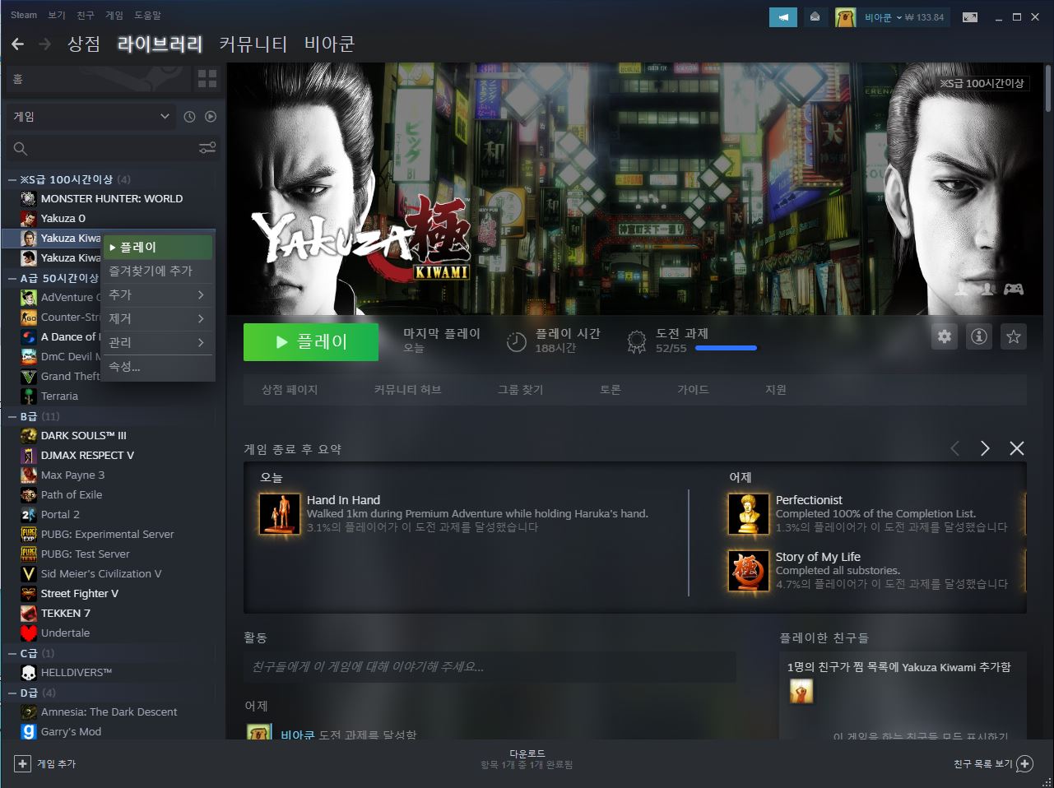Click the Sid Meier's Civilization V icon

(29, 573)
